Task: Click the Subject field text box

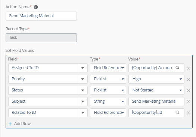Action: click(43, 102)
